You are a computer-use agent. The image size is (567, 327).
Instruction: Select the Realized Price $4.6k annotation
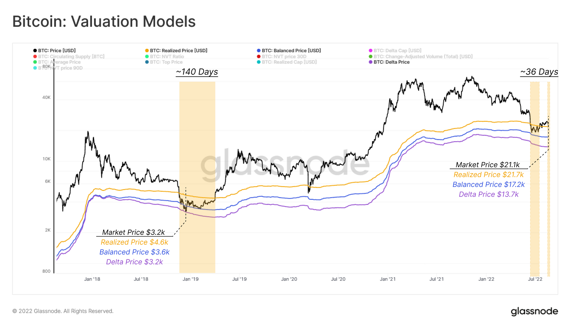pyautogui.click(x=134, y=242)
